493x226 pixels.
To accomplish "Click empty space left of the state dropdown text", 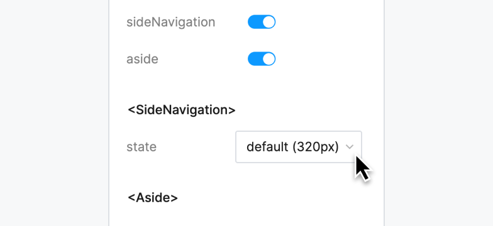I will point(241,147).
